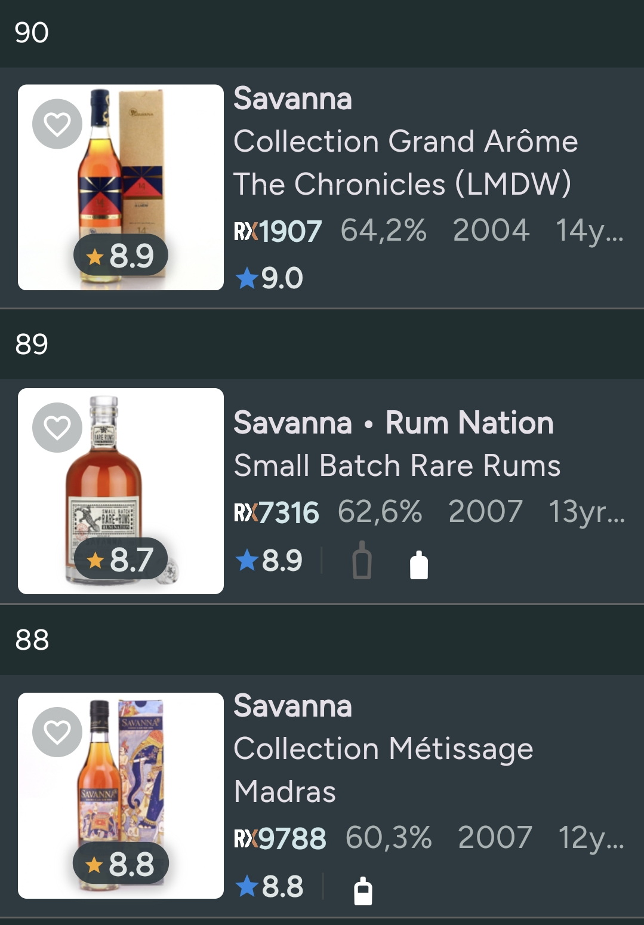
Task: Open the Rum Nation bottler name
Action: 469,423
